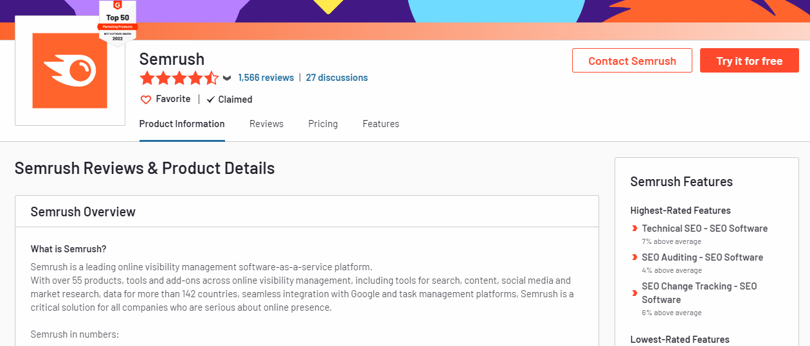This screenshot has height=346, width=810.
Task: Switch to the Reviews tab
Action: [266, 124]
